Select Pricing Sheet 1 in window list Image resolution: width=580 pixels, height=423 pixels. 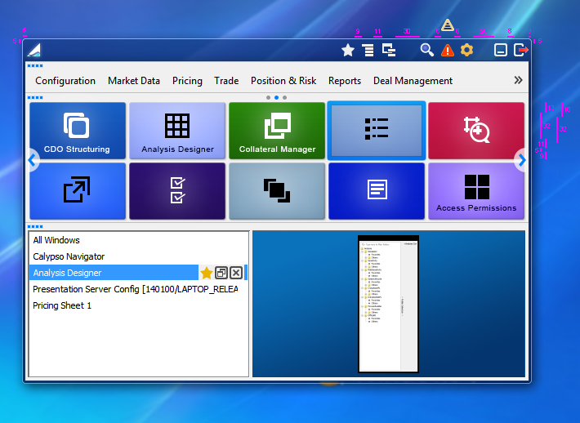coord(62,305)
